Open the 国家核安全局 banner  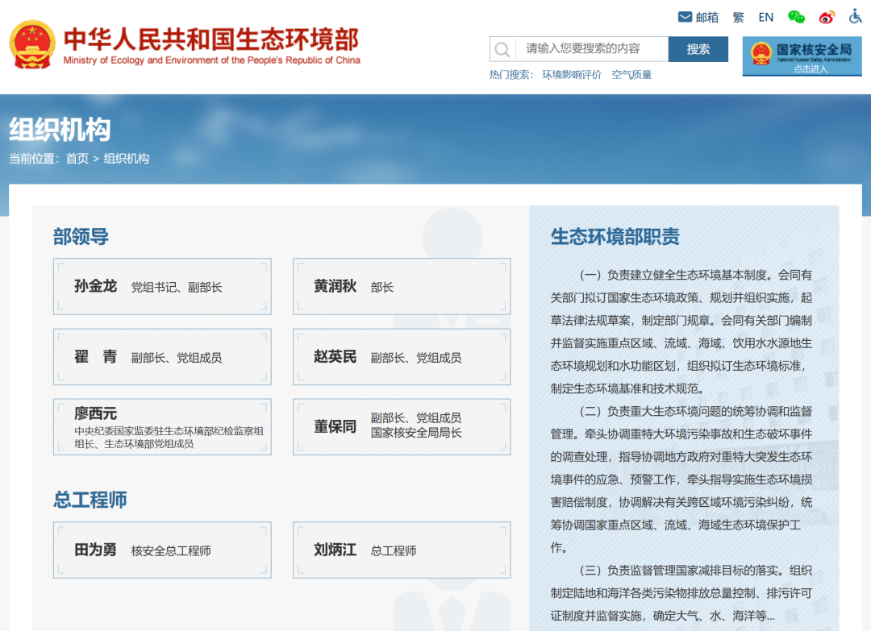pyautogui.click(x=802, y=56)
